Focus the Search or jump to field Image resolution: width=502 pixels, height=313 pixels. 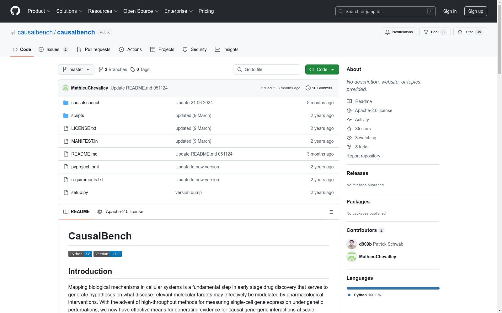pyautogui.click(x=385, y=11)
